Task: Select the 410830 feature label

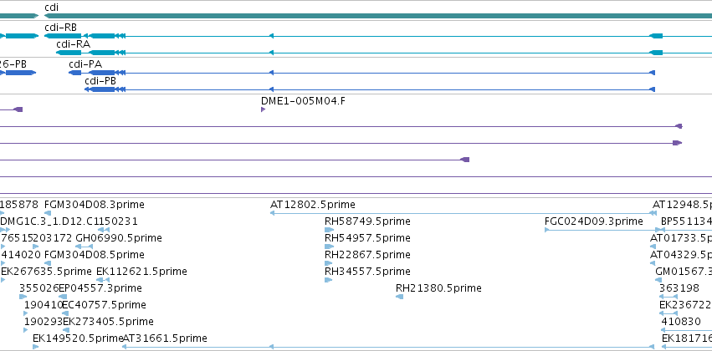Action: 681,322
